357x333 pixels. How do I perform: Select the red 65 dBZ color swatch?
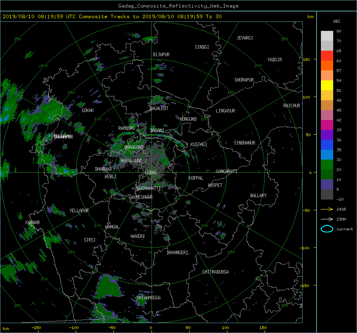click(327, 56)
